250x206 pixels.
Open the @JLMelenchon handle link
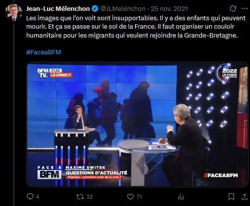pos(123,8)
